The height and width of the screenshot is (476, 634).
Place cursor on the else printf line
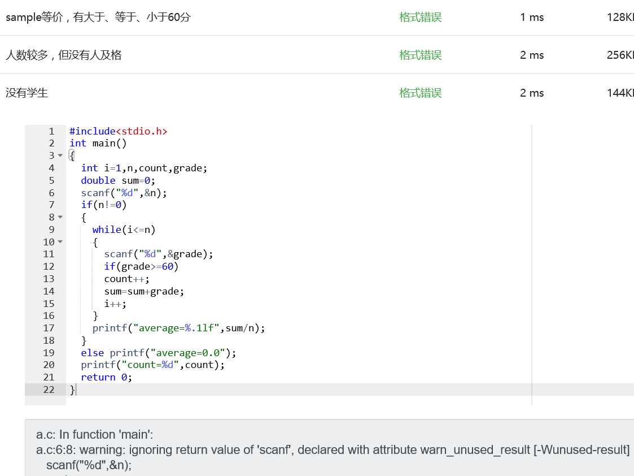click(x=158, y=353)
